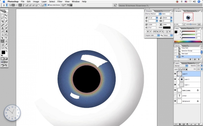Open the layer Opacity dropdown arrow
The width and height of the screenshot is (203, 126).
(202, 66)
